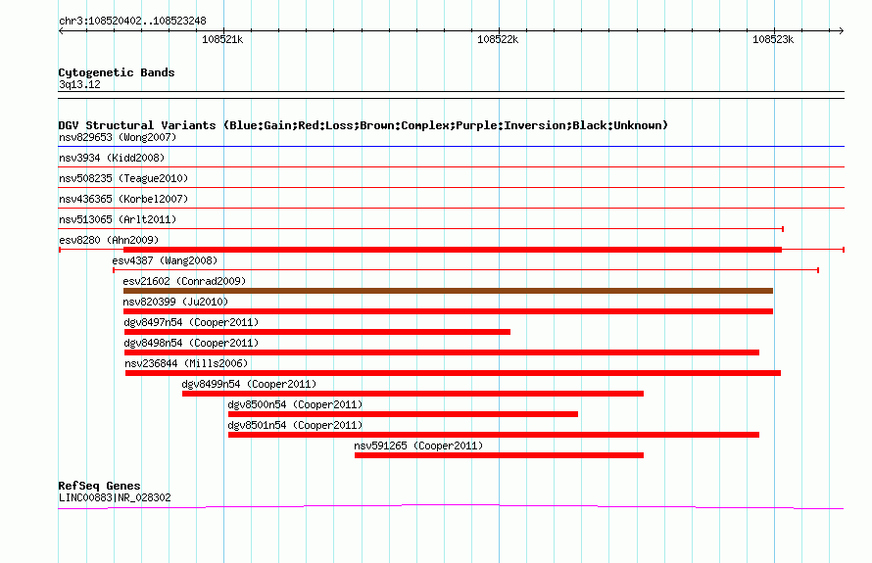The height and width of the screenshot is (563, 872).
Task: Click the 108523k ruler label
Action: pyautogui.click(x=773, y=39)
